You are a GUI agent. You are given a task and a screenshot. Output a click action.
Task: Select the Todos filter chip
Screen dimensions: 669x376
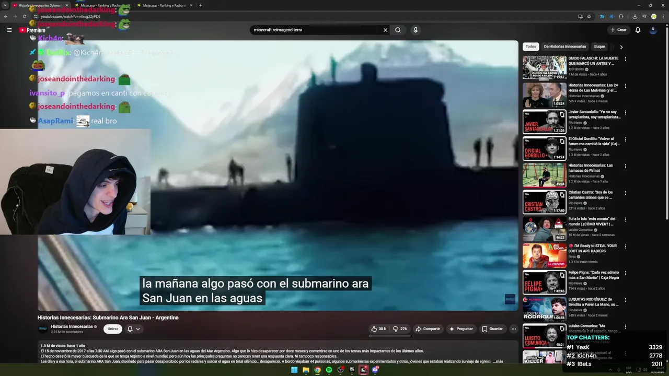(530, 46)
